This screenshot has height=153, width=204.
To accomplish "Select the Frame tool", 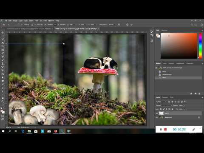I will (3, 50).
